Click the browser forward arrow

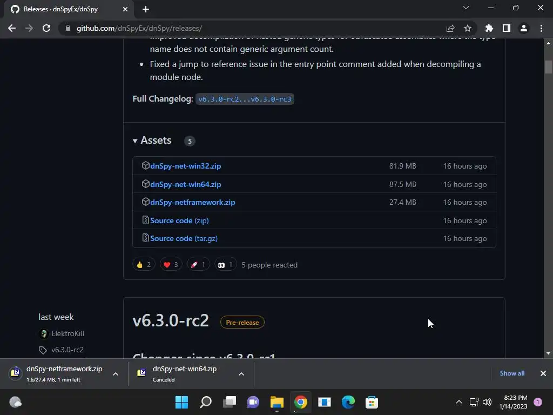[x=29, y=28]
